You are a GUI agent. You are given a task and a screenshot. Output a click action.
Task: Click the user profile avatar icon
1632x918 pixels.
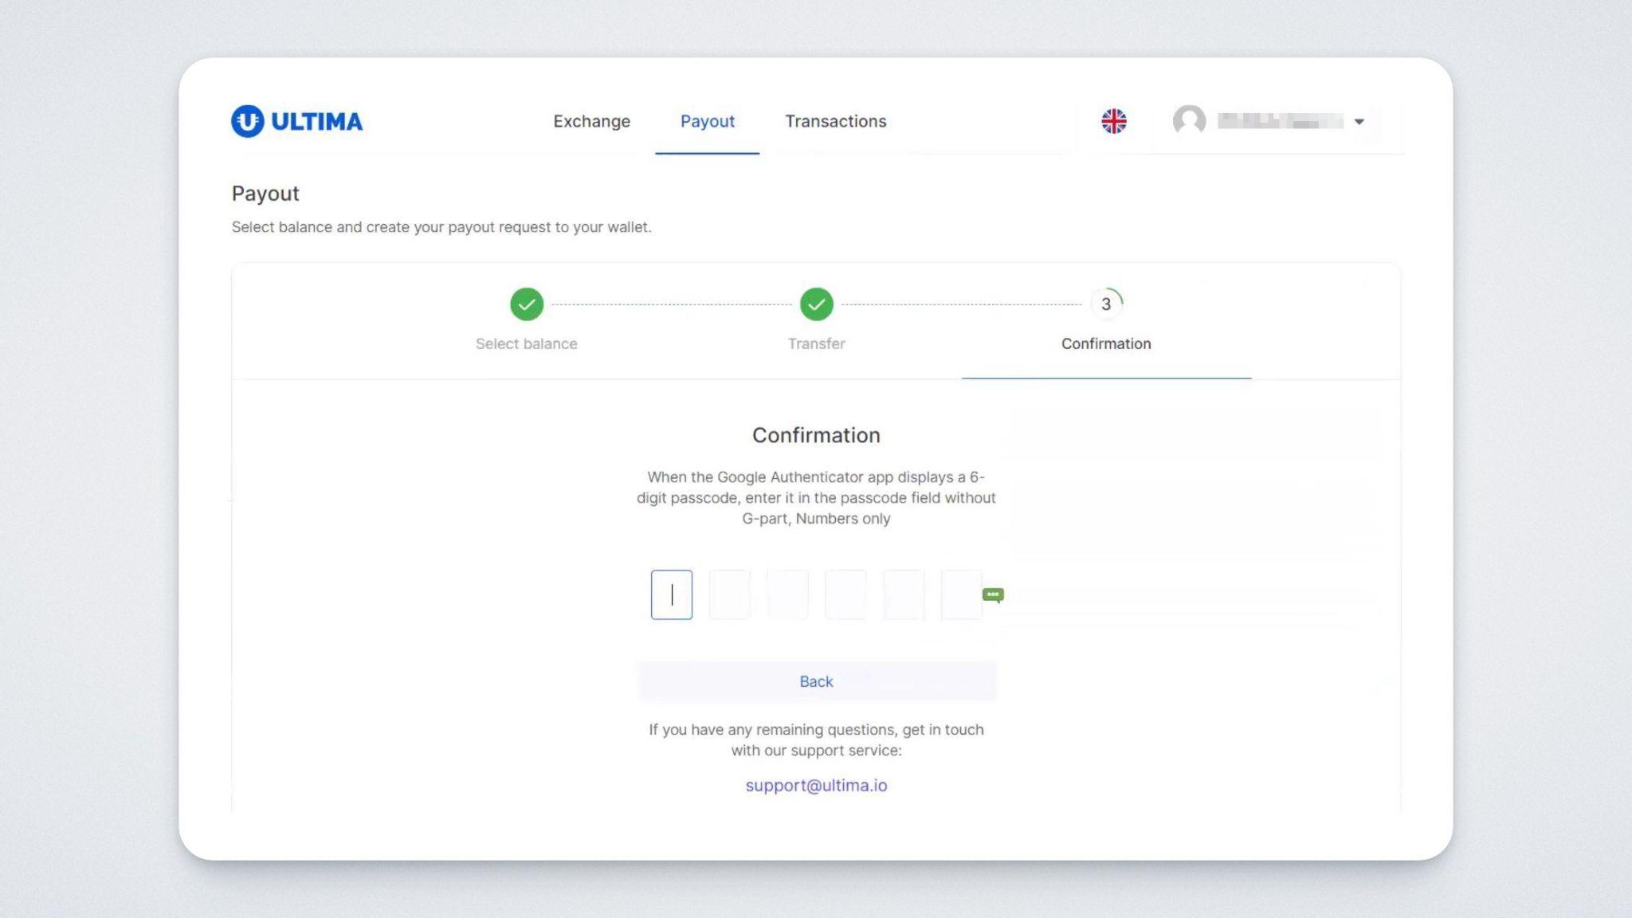click(x=1188, y=121)
